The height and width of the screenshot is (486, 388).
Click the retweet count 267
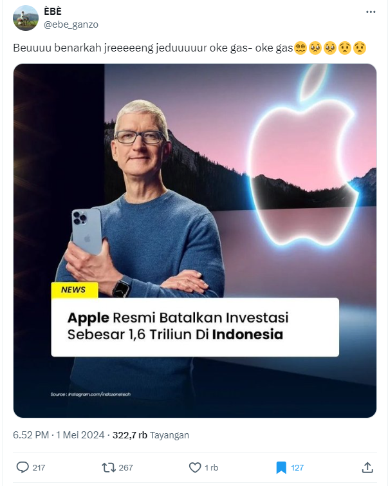[x=125, y=467]
